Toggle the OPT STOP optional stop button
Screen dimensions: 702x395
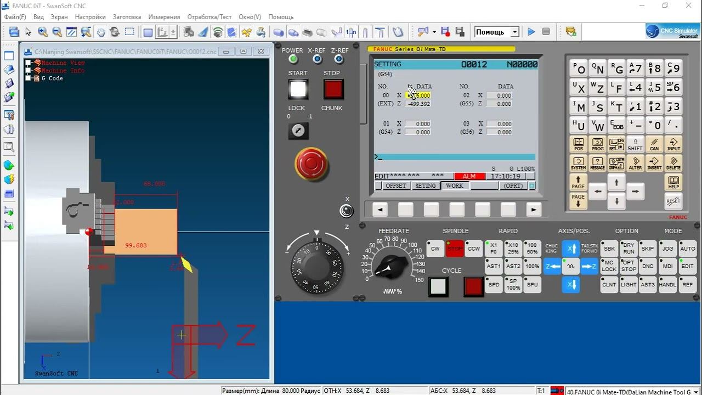click(629, 266)
